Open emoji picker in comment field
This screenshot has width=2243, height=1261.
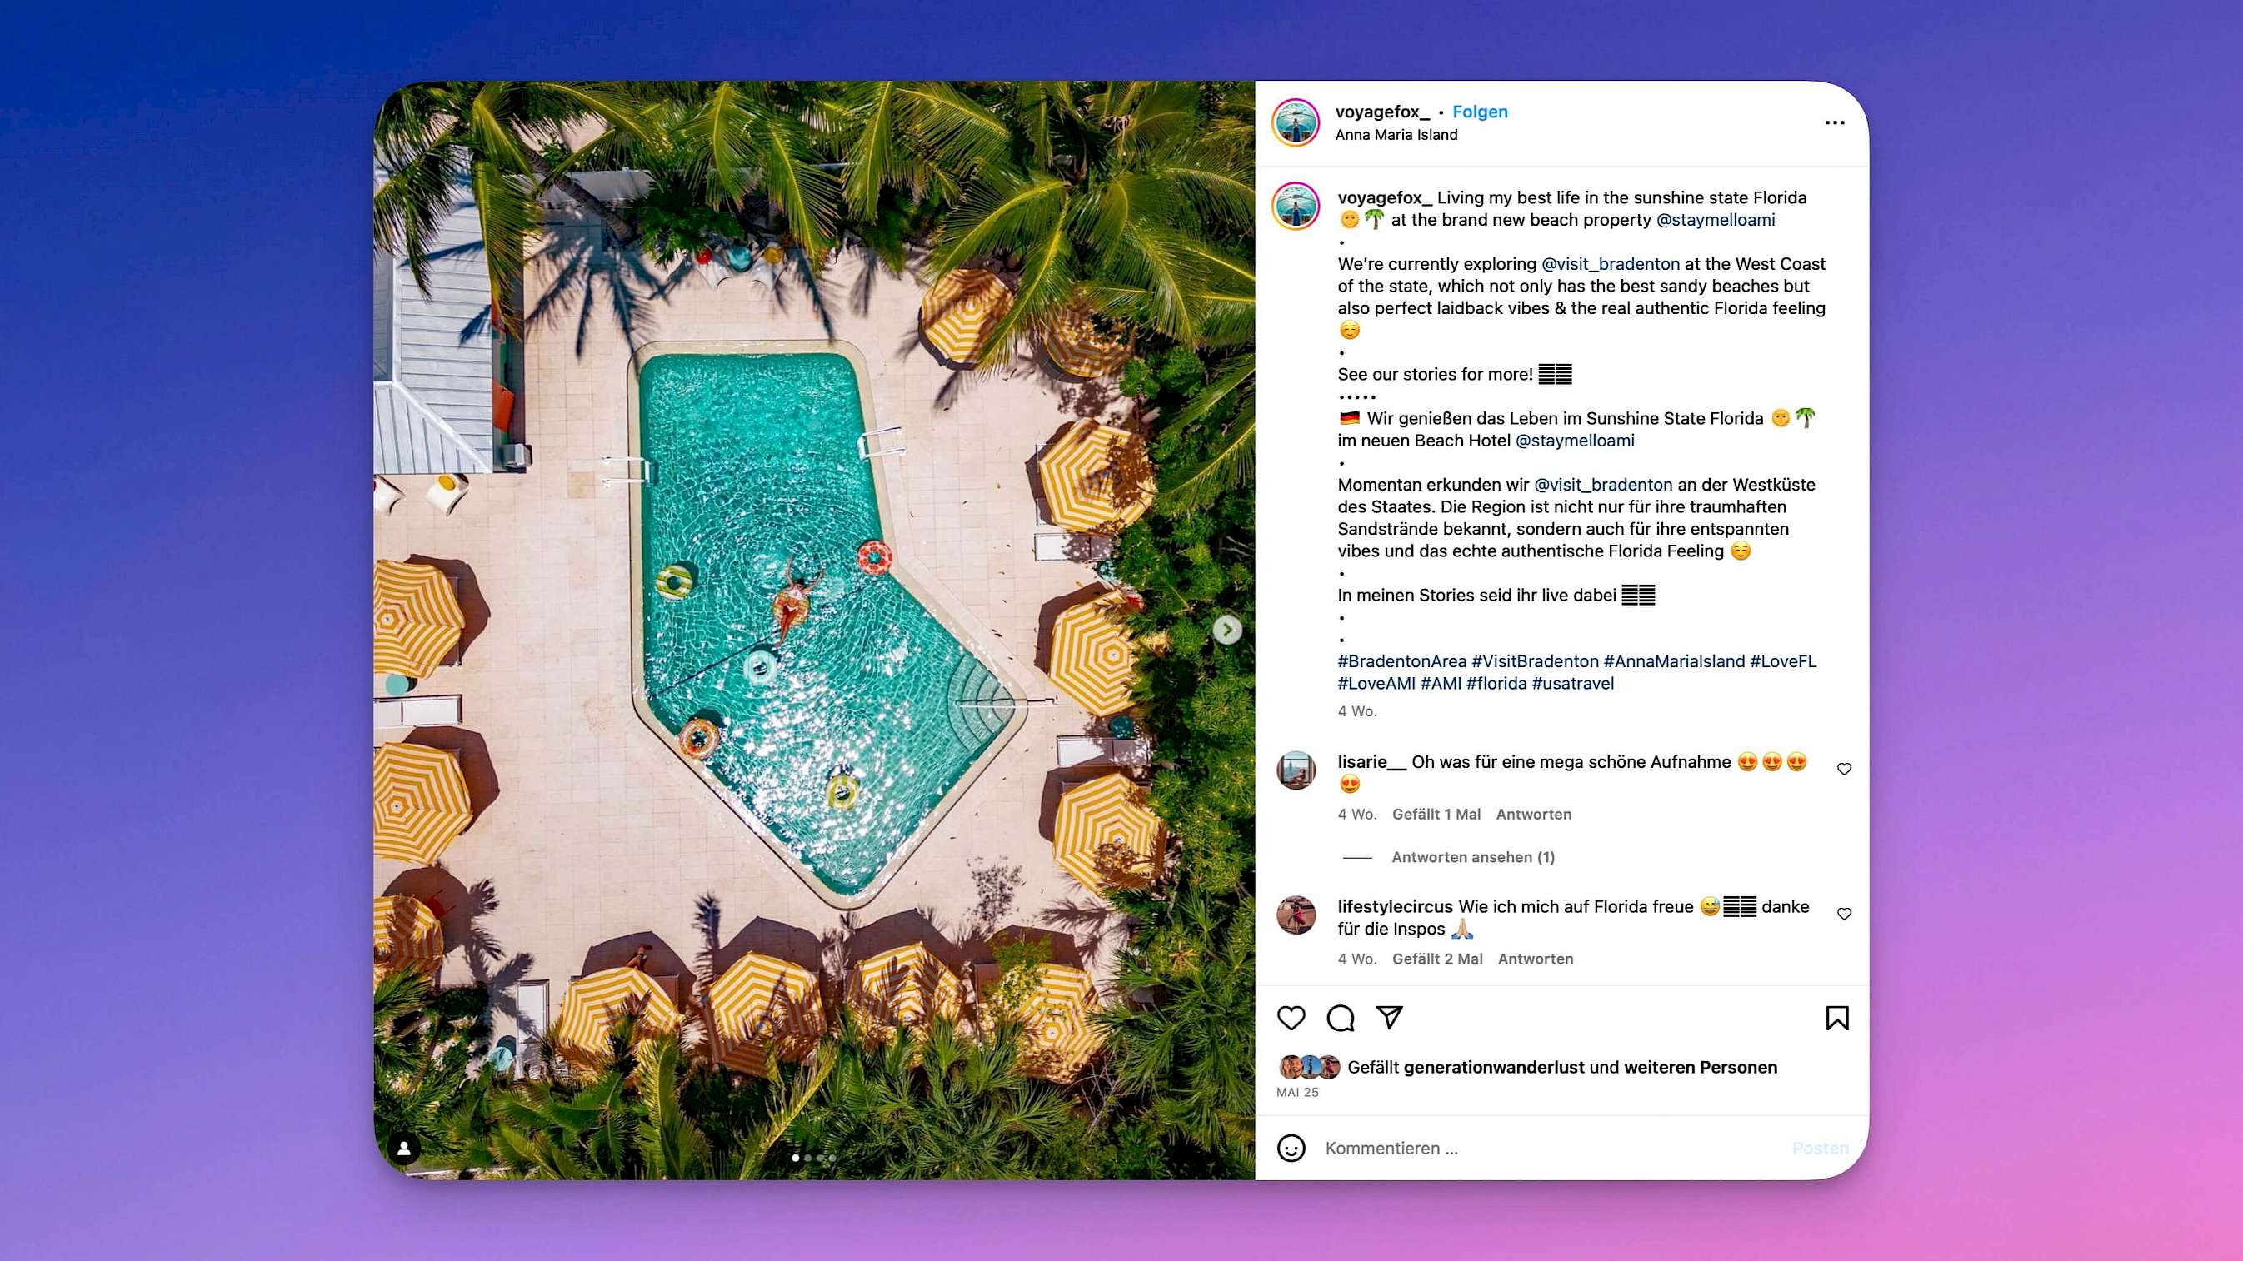tap(1291, 1148)
